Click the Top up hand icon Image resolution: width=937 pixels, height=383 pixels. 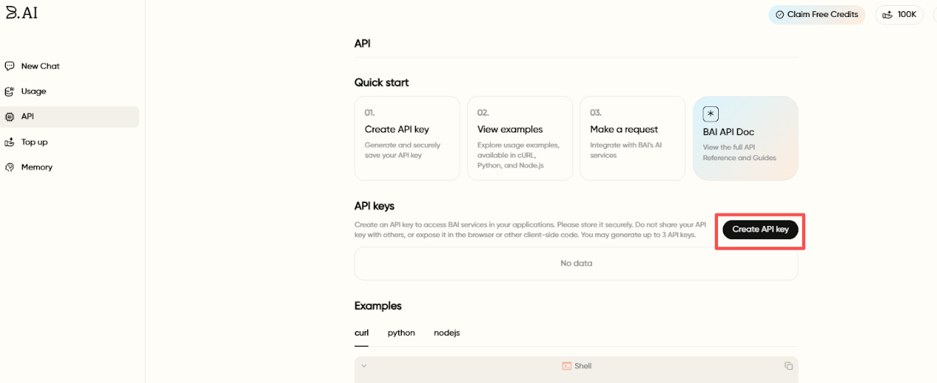pos(10,142)
